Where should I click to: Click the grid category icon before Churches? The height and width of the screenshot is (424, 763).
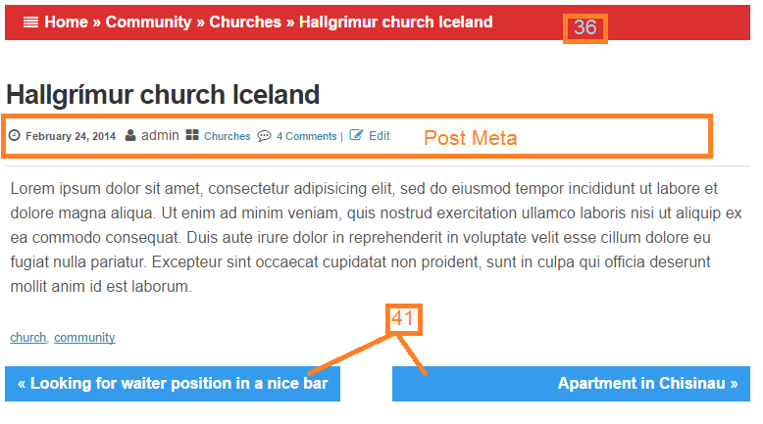coord(192,134)
